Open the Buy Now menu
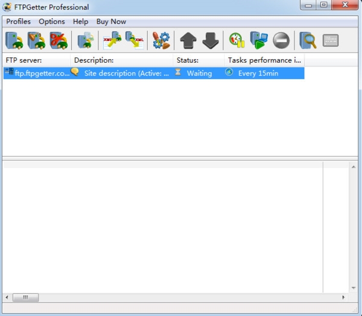The height and width of the screenshot is (316, 362). [x=111, y=22]
